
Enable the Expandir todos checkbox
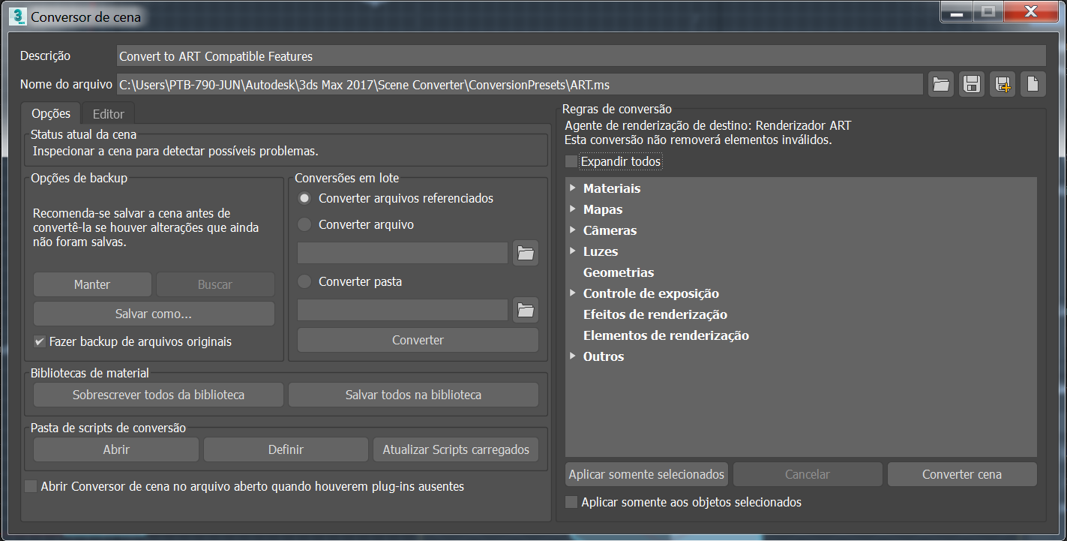pyautogui.click(x=572, y=161)
